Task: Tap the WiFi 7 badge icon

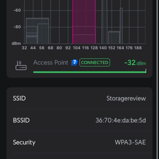Action: (x=74, y=63)
